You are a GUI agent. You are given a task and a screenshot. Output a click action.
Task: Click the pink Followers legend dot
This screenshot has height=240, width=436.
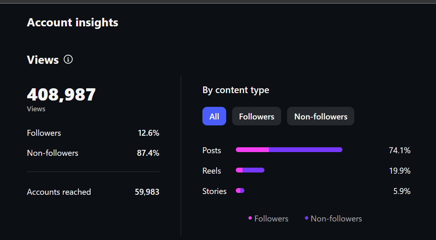tap(250, 218)
